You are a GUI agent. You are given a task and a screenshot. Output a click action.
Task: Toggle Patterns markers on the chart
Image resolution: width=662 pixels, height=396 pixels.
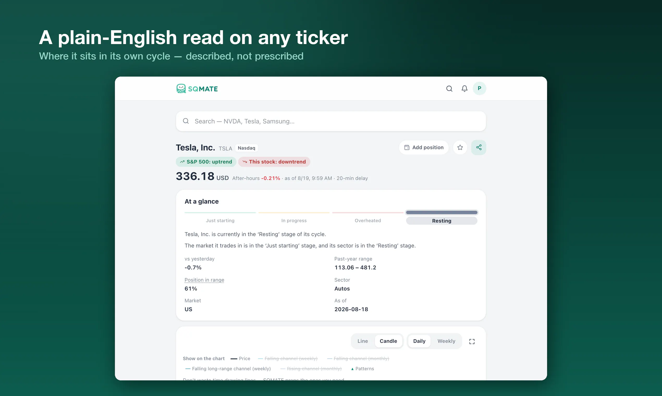[363, 369]
